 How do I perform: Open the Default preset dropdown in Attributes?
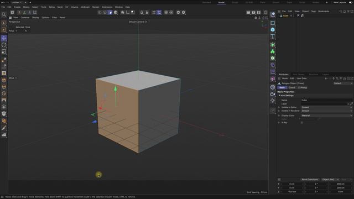click(x=343, y=83)
